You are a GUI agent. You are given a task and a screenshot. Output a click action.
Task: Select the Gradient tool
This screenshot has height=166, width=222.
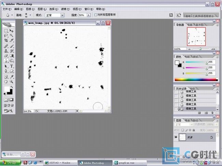coord(12,56)
